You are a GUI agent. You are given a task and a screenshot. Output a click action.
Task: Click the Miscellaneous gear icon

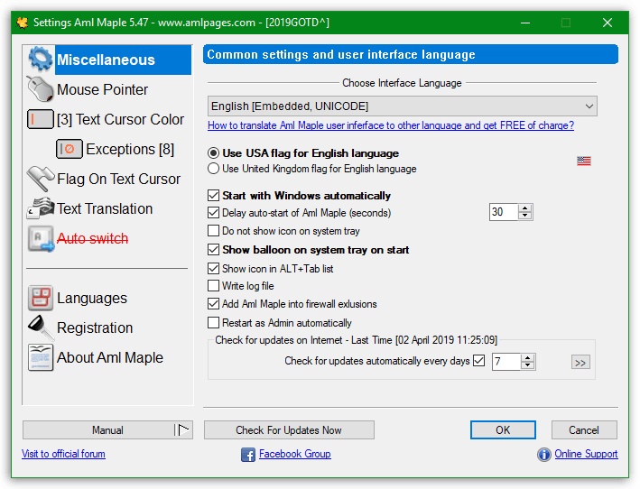[40, 60]
